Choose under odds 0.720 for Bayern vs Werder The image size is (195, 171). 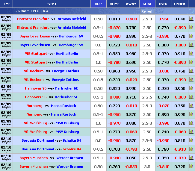click(x=180, y=167)
